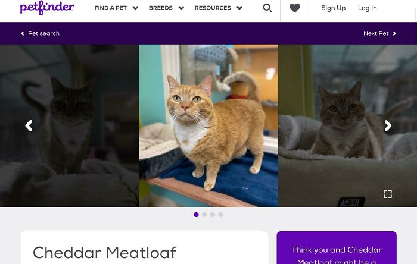Expand the Breeds dropdown arrow
The height and width of the screenshot is (264, 417).
point(181,8)
